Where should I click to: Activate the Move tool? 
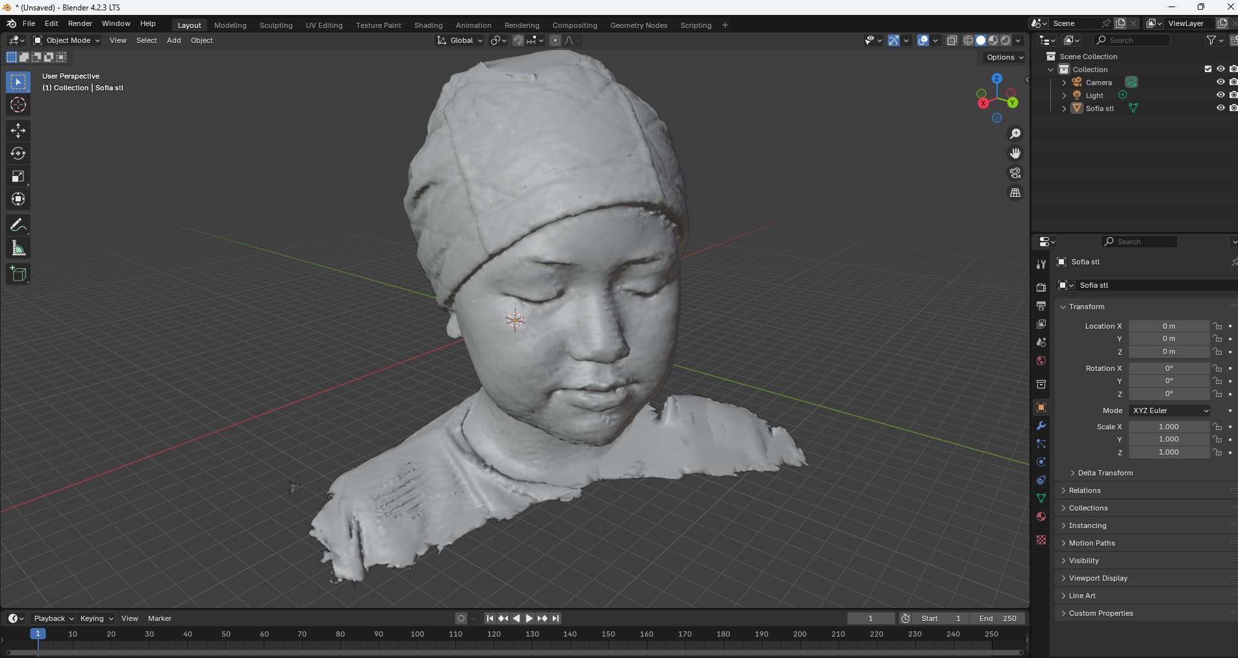(18, 131)
